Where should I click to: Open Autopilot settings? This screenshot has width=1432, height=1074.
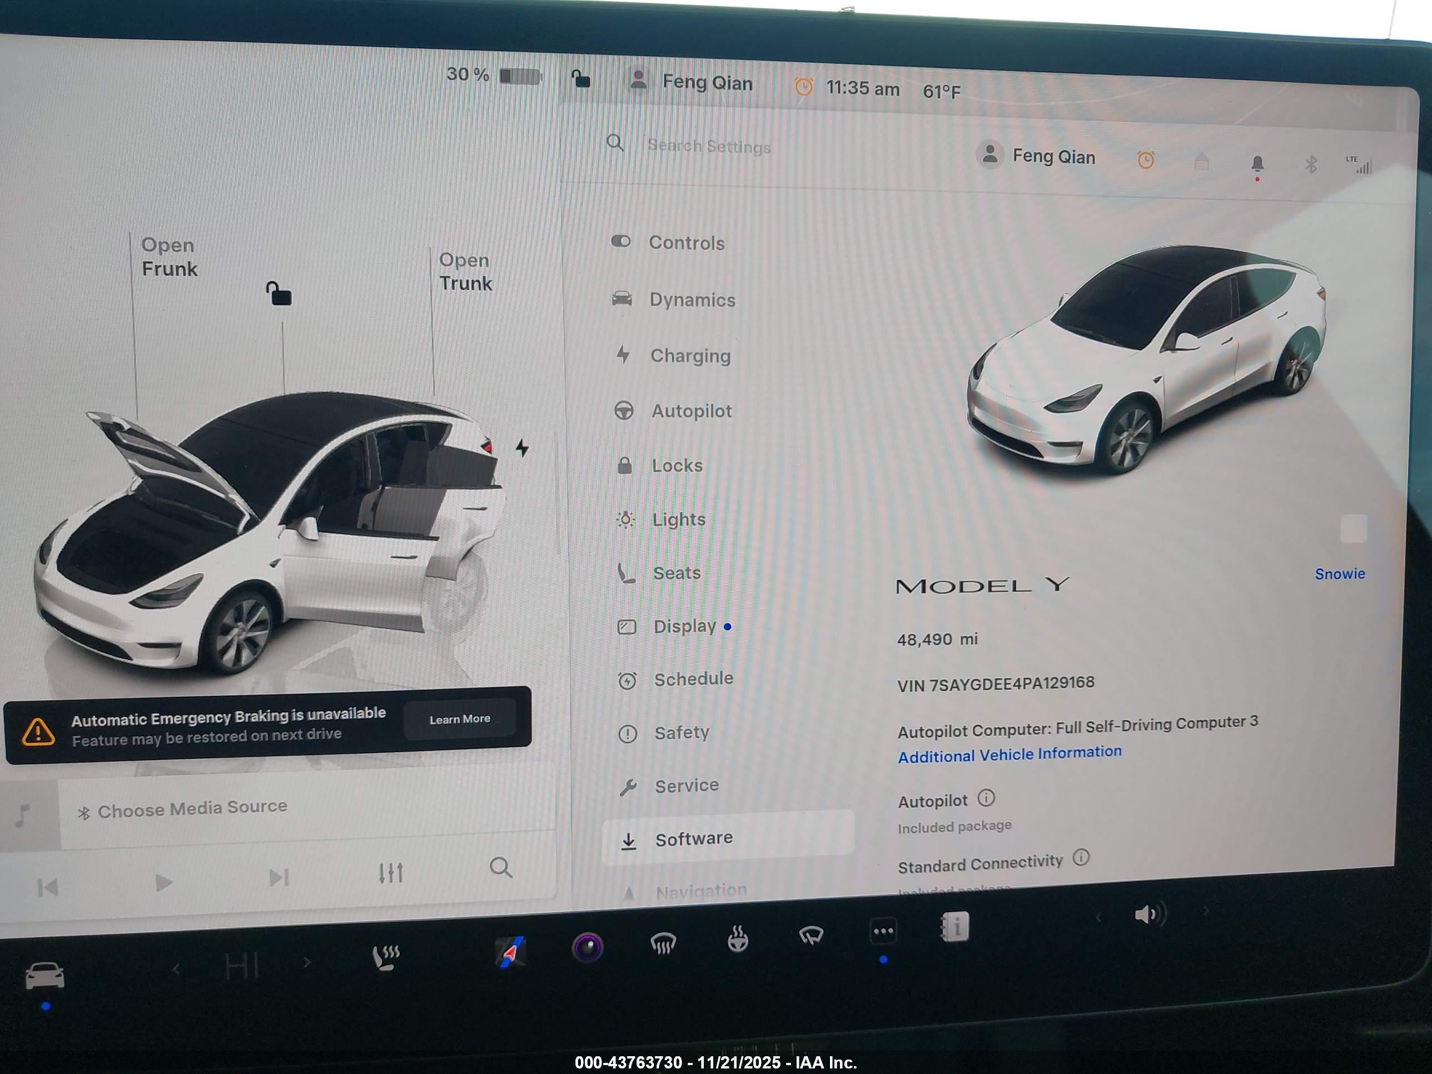click(673, 410)
